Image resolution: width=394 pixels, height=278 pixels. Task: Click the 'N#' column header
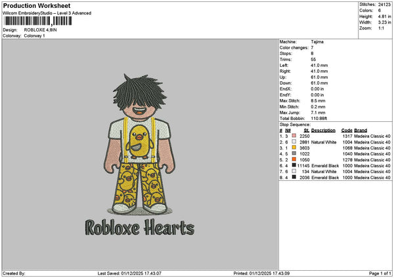[x=288, y=130]
